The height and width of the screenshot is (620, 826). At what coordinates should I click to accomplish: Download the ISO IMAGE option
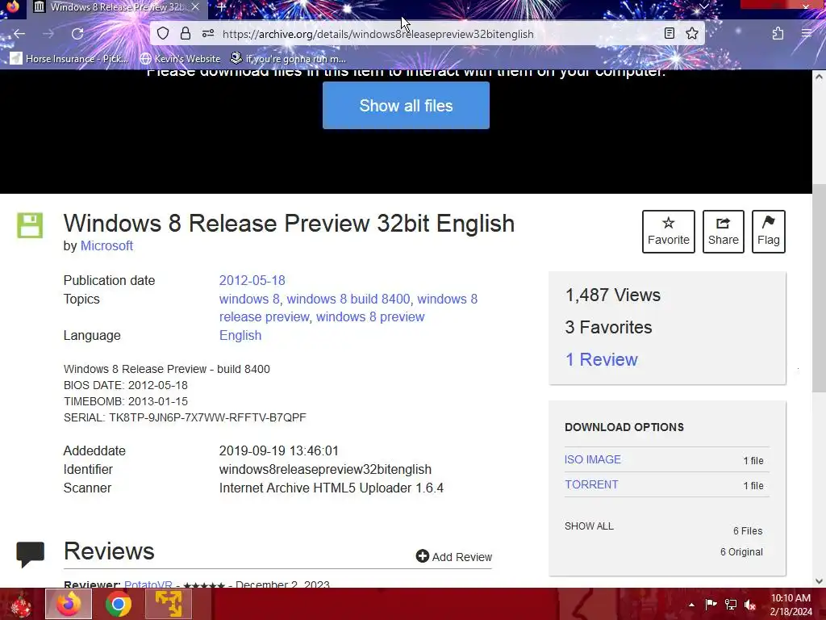tap(593, 459)
